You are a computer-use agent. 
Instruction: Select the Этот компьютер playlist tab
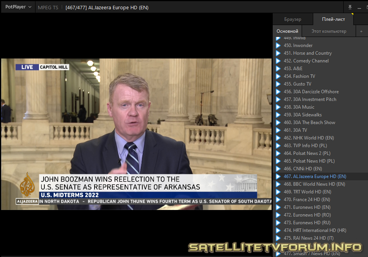tap(329, 31)
